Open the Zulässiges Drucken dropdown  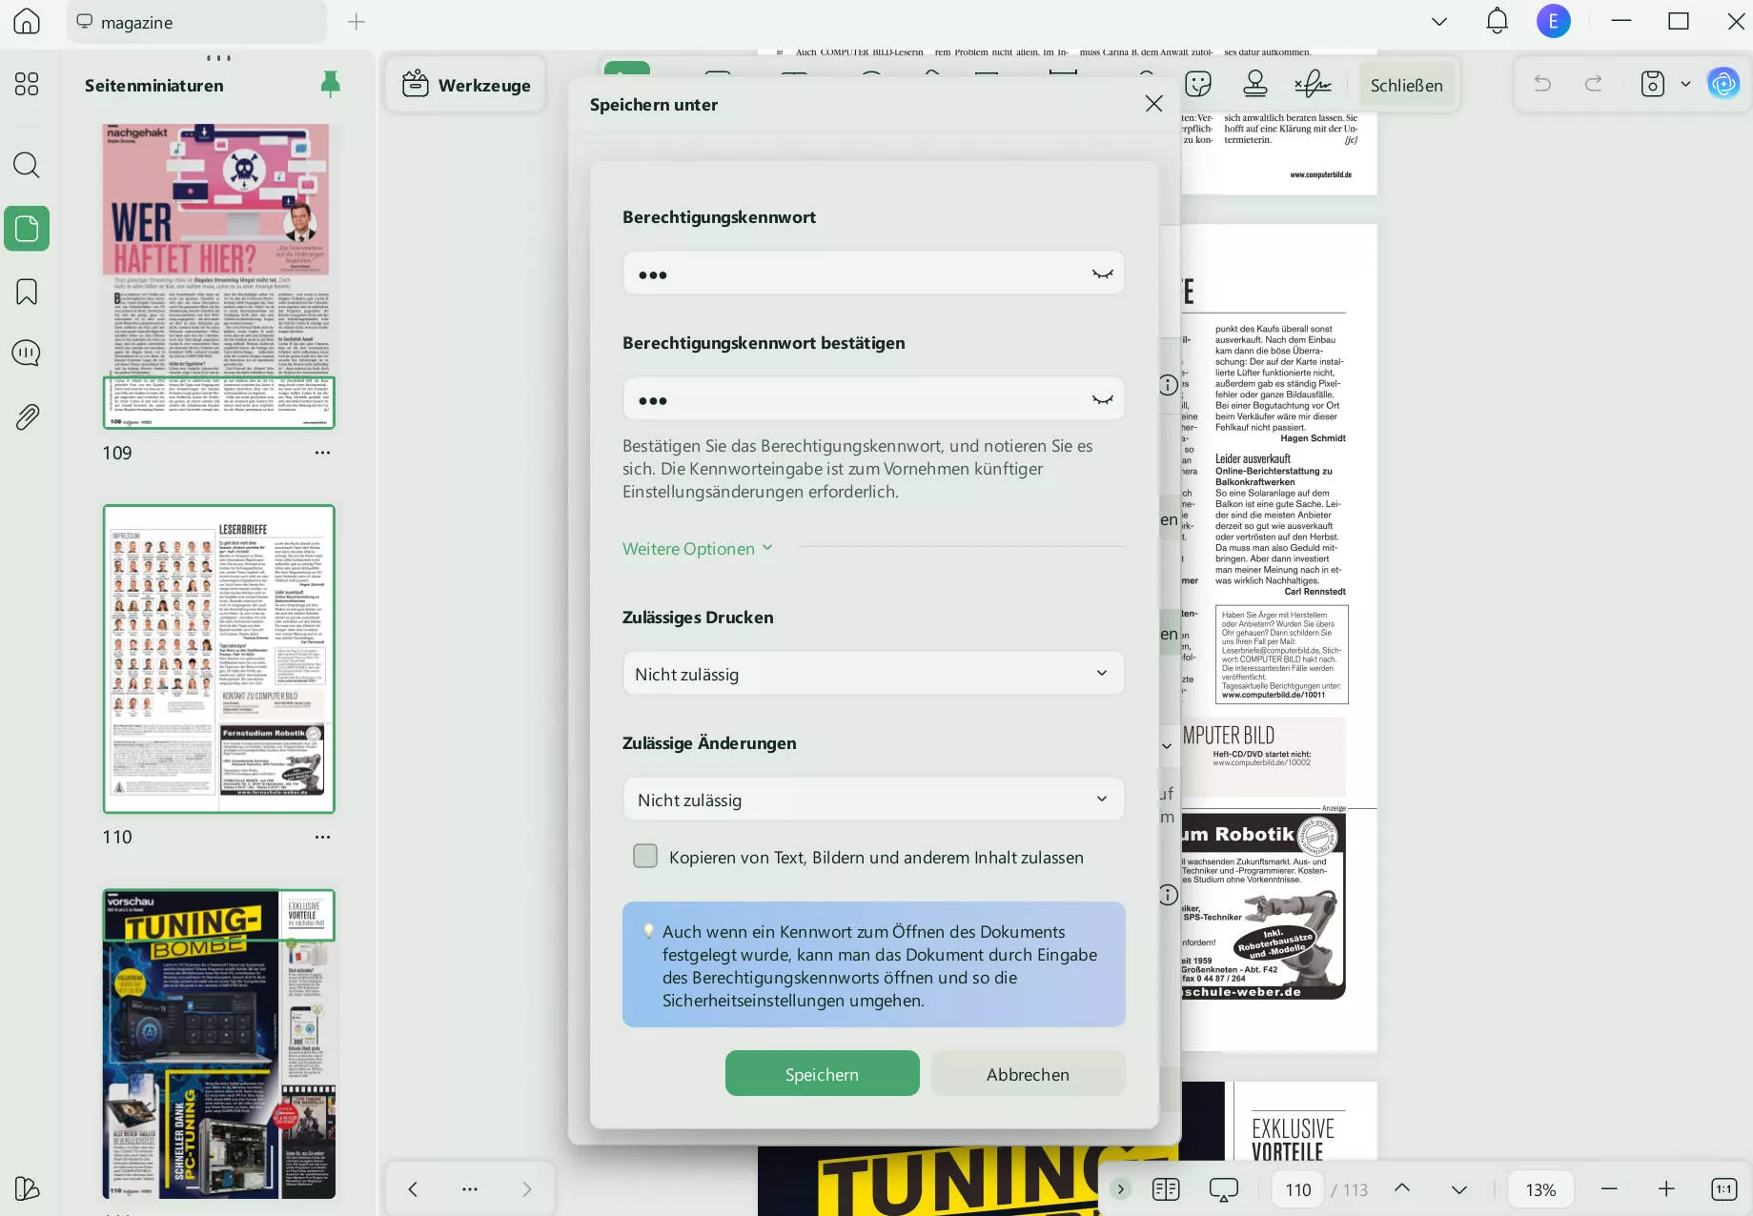point(873,674)
